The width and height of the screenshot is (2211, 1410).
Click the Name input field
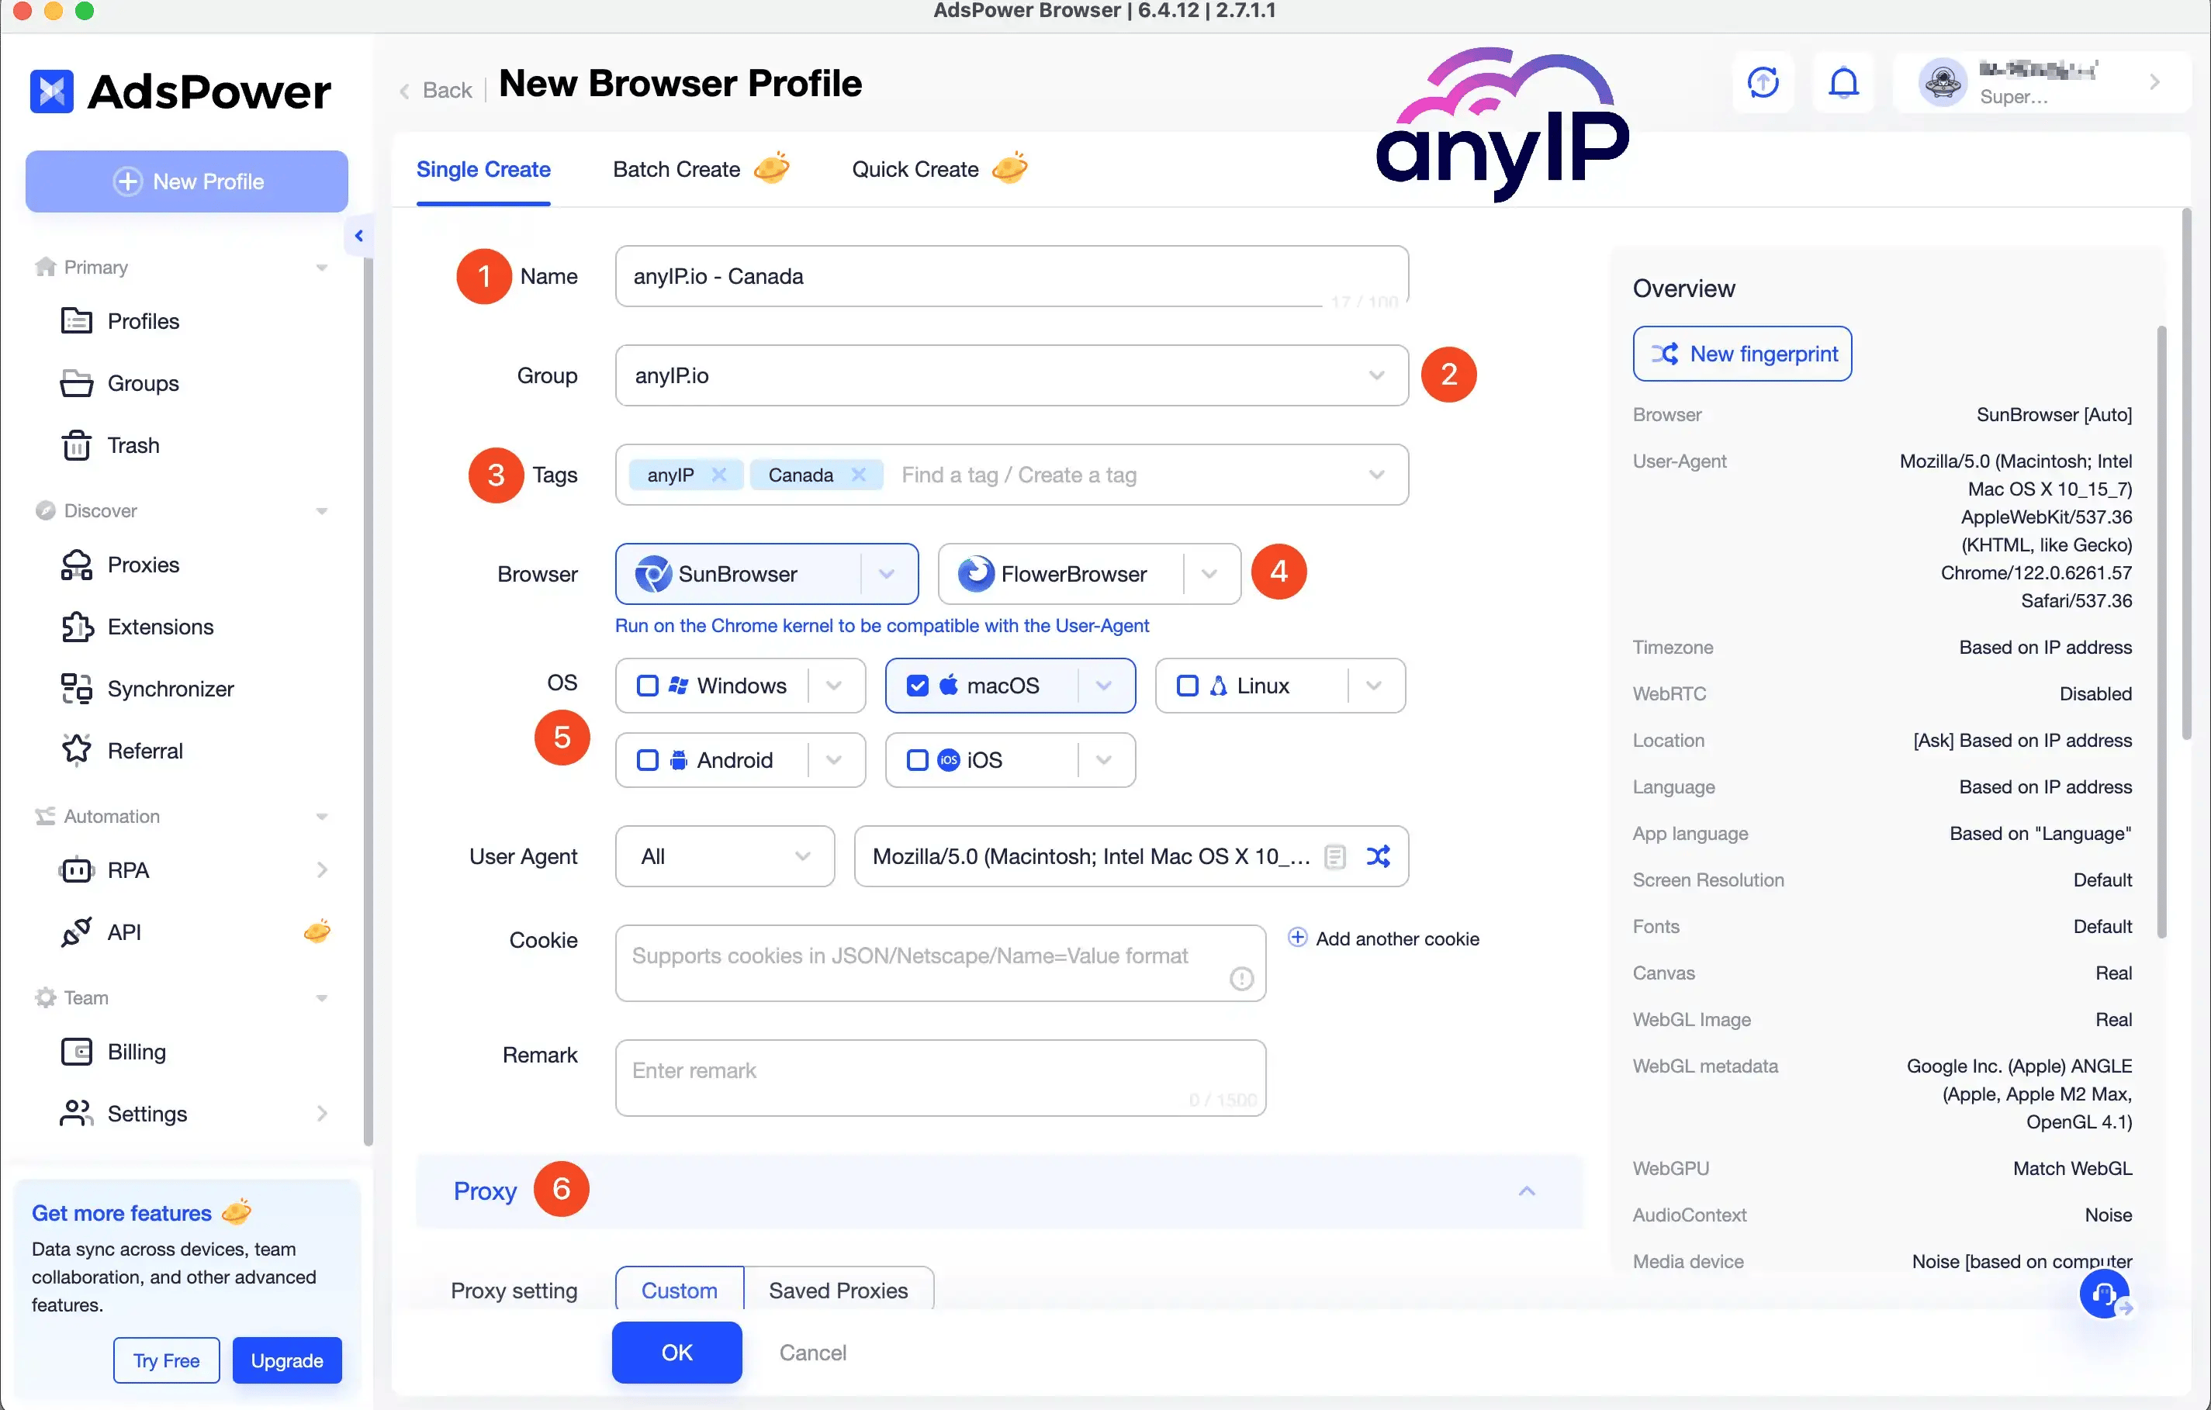click(1012, 276)
